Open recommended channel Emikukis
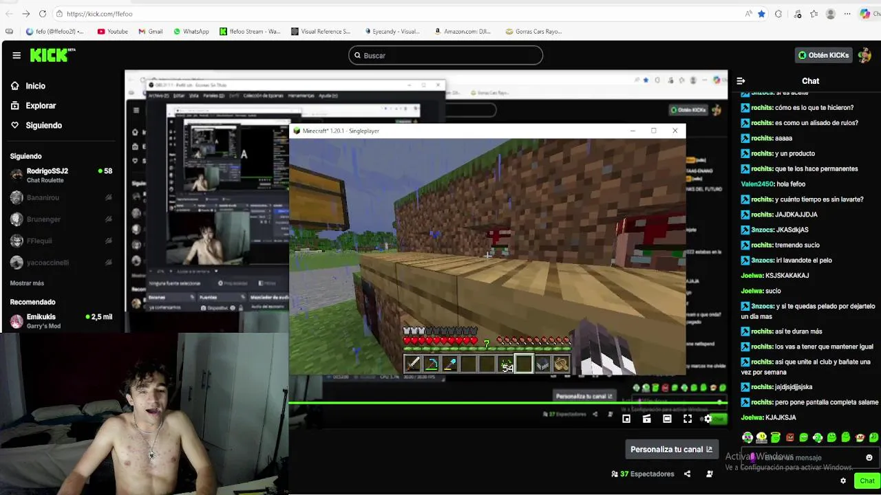 61,321
